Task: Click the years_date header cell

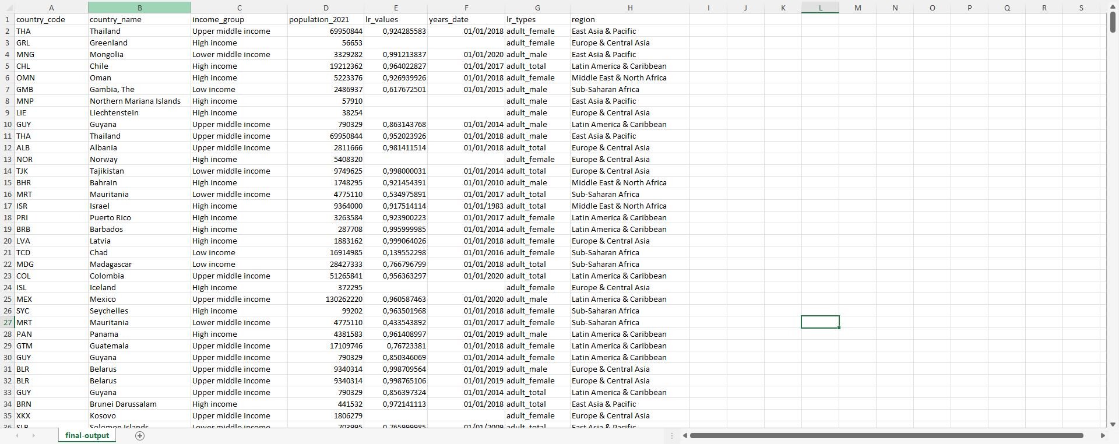Action: coord(466,19)
